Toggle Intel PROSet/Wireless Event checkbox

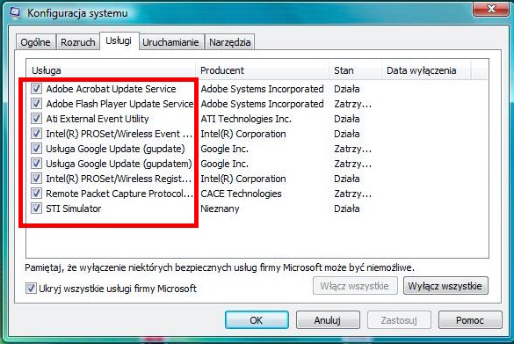[36, 133]
